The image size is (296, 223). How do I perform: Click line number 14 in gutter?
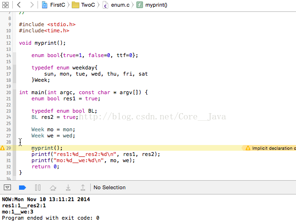pyautogui.click(x=9, y=56)
